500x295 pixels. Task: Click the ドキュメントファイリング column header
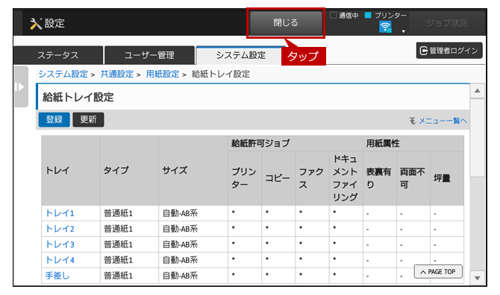click(x=346, y=178)
